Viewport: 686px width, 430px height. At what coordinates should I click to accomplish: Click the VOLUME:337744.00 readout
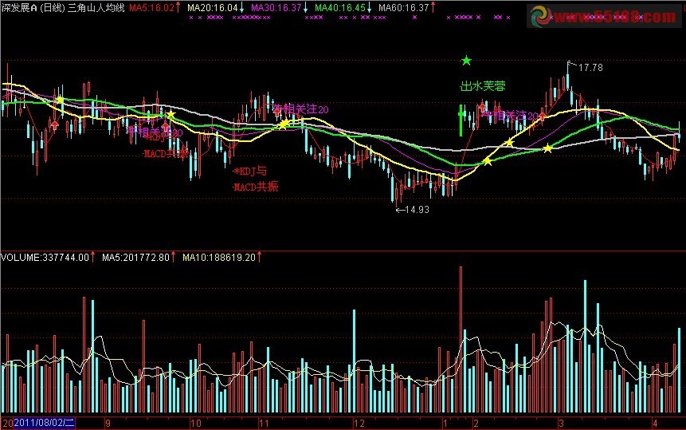coord(45,257)
